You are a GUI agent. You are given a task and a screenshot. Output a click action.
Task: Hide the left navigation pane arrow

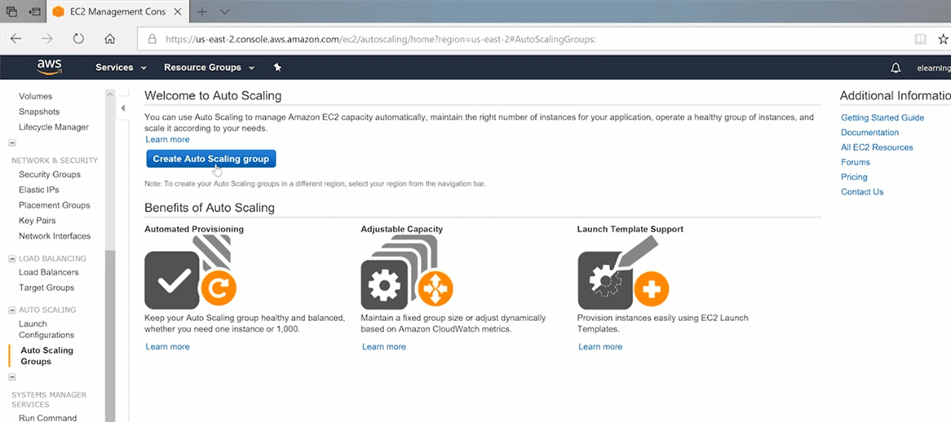point(123,108)
